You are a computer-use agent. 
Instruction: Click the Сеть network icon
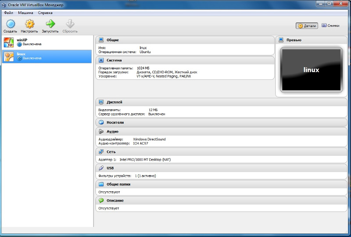click(x=101, y=152)
